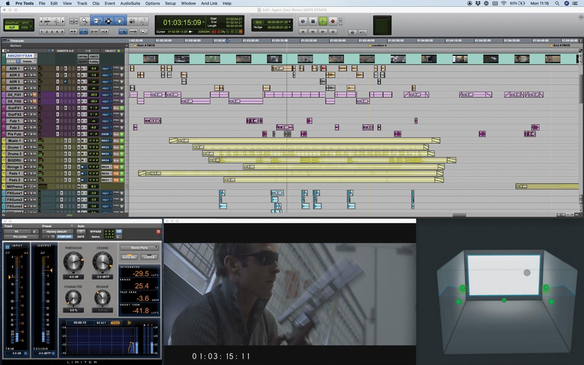
Task: Arm recording with the red Record button
Action: click(x=333, y=21)
